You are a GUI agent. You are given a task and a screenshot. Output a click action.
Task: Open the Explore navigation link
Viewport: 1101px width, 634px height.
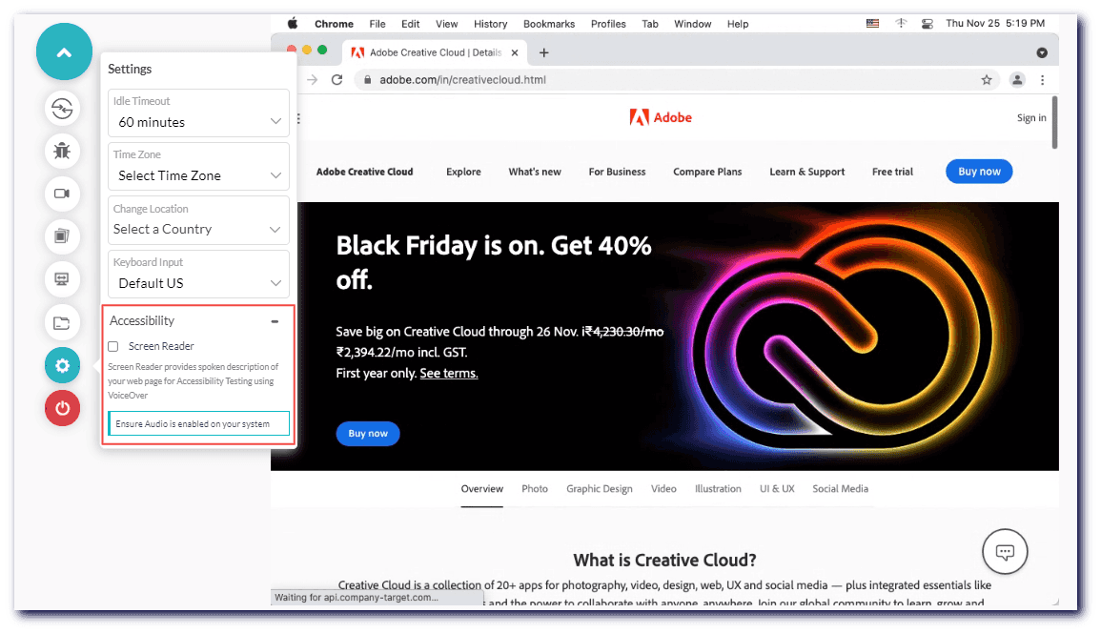click(x=463, y=172)
